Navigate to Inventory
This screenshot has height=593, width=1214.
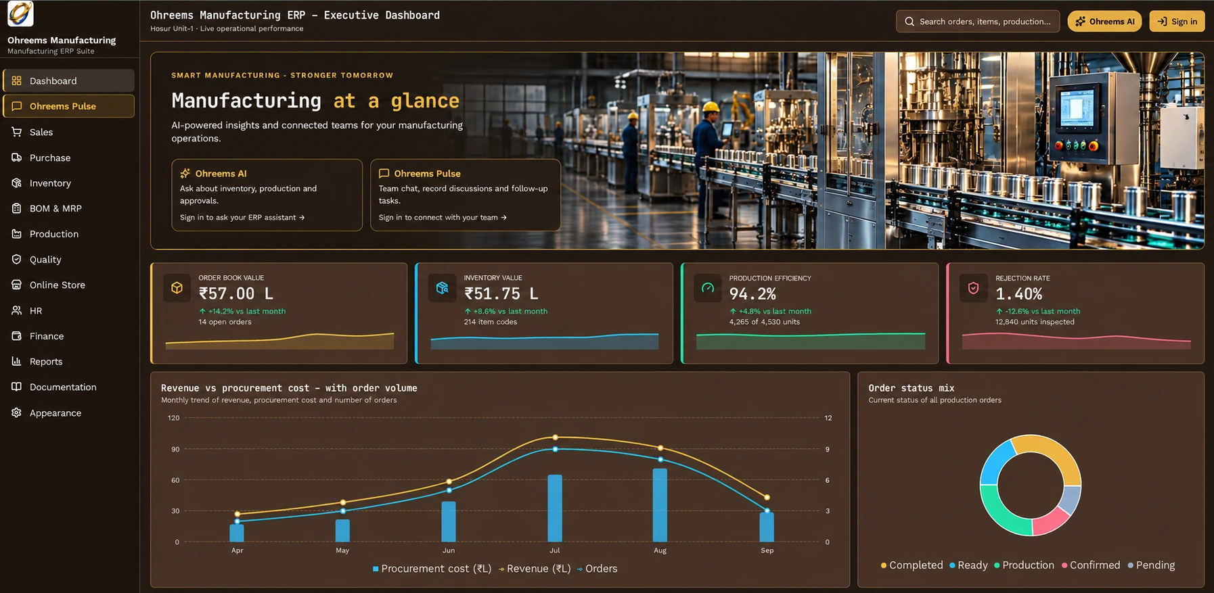(x=69, y=183)
